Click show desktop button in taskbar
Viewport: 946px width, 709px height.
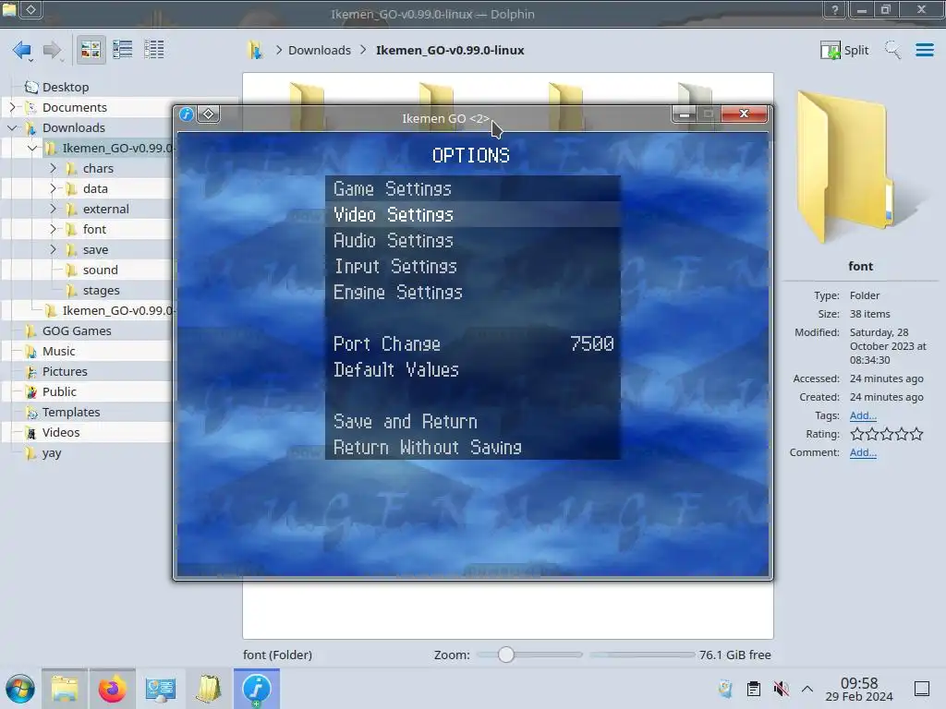(922, 689)
